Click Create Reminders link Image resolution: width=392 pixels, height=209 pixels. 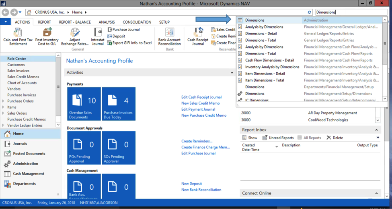pyautogui.click(x=197, y=141)
